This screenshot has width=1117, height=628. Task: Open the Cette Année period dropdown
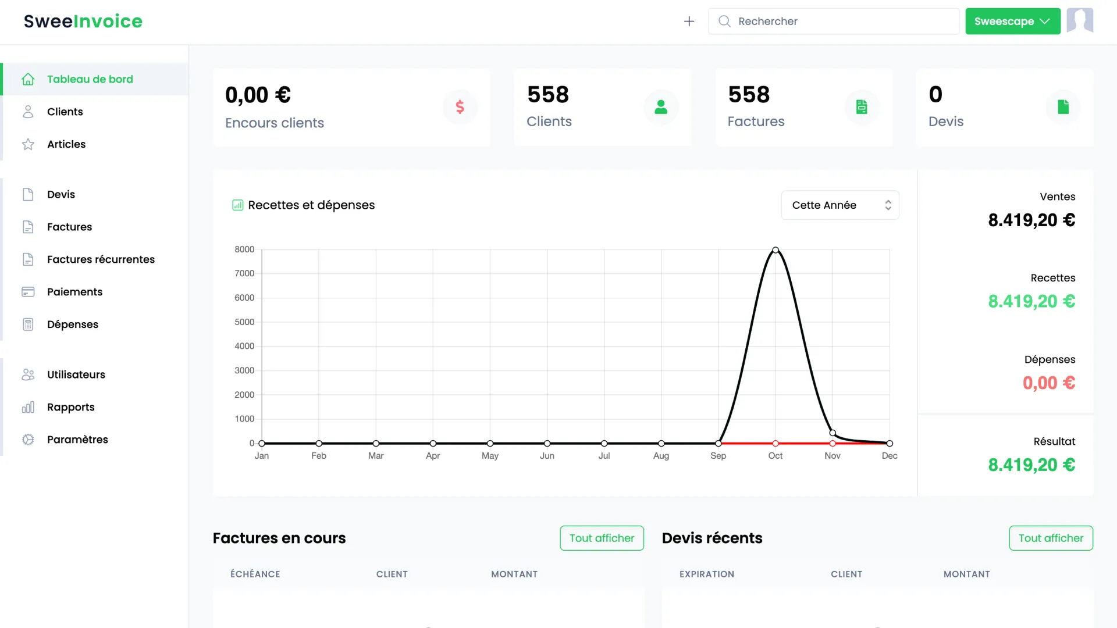pos(839,205)
